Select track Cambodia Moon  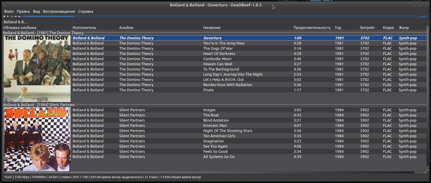(x=249, y=59)
